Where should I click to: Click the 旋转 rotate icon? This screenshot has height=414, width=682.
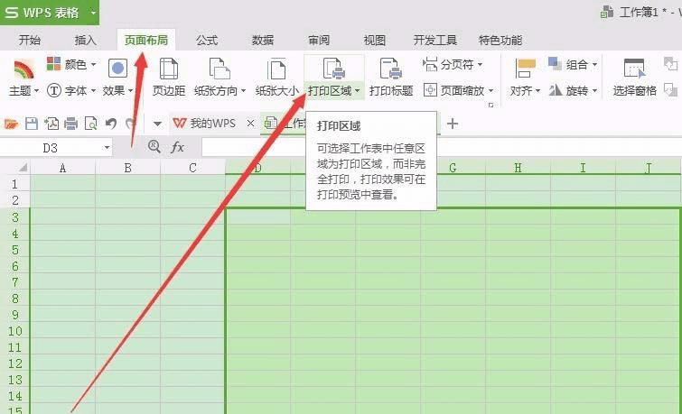point(556,90)
